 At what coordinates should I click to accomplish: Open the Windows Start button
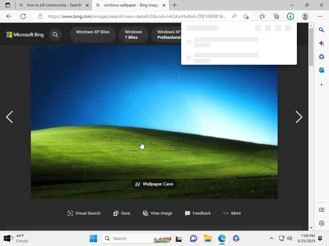point(93,238)
